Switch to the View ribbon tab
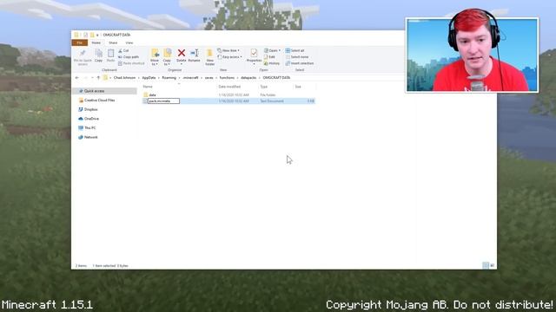Screen dimensions: 556x312 coord(129,42)
